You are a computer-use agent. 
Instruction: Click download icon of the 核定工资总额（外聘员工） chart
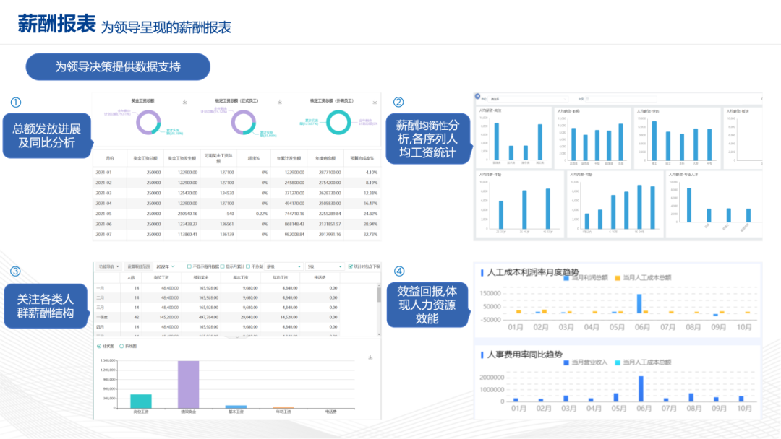375,102
